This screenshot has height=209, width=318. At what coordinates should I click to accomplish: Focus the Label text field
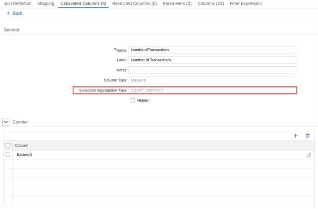pyautogui.click(x=212, y=60)
